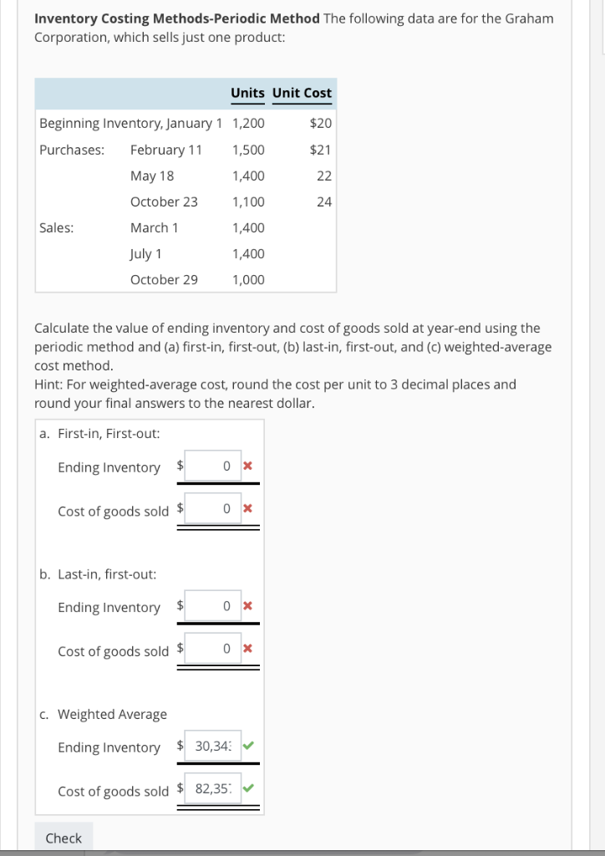The height and width of the screenshot is (856, 605).
Task: Click the dollar sign beside FIFO Ending Inventory
Action: 179,466
